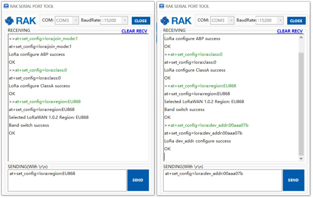The image size is (313, 198).
Task: Click scroll up arrow in right receiving area
Action: 301,38
